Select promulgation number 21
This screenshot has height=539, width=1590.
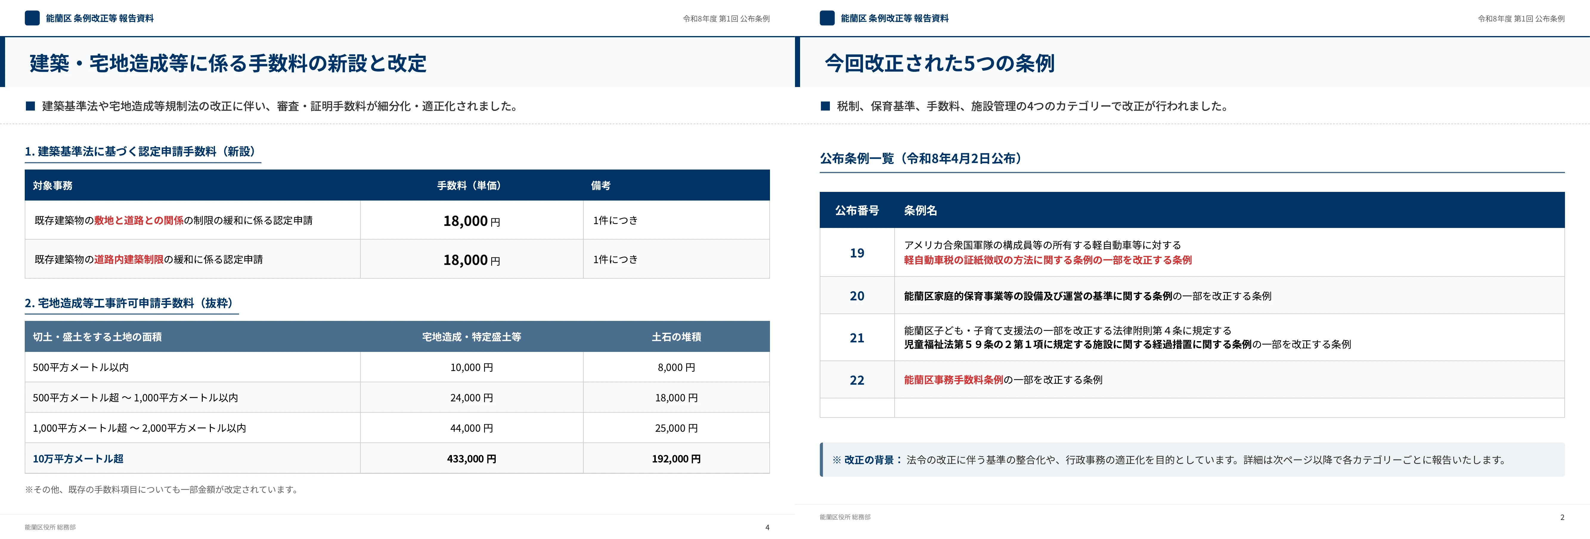tap(857, 338)
